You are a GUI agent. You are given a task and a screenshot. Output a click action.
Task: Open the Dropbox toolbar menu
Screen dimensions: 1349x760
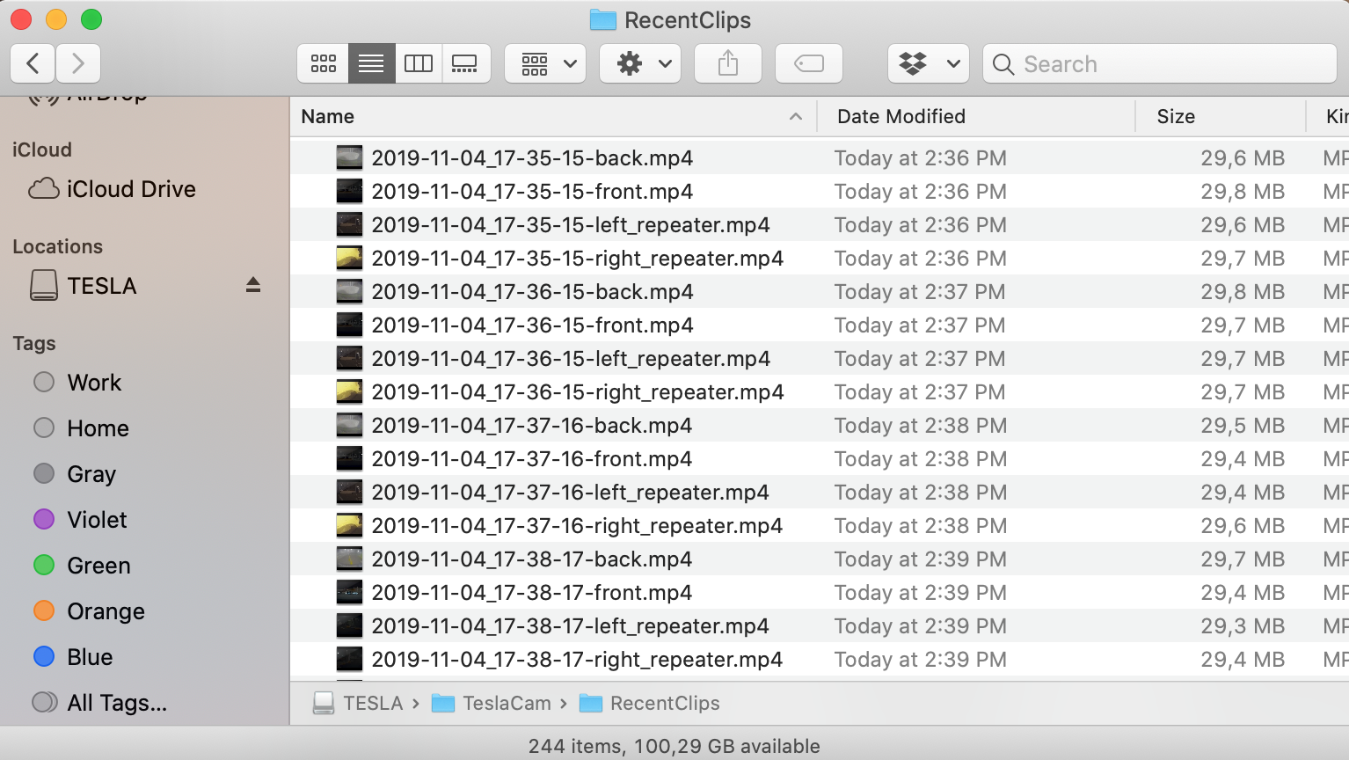929,63
